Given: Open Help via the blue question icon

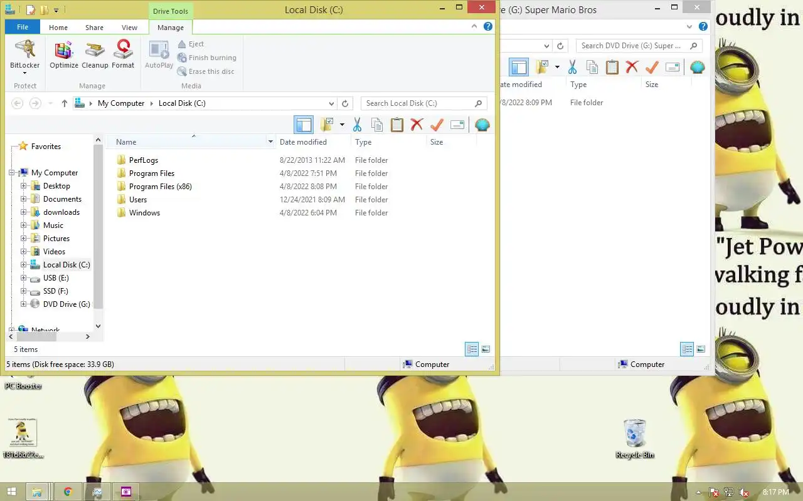Looking at the screenshot, I should tap(487, 27).
